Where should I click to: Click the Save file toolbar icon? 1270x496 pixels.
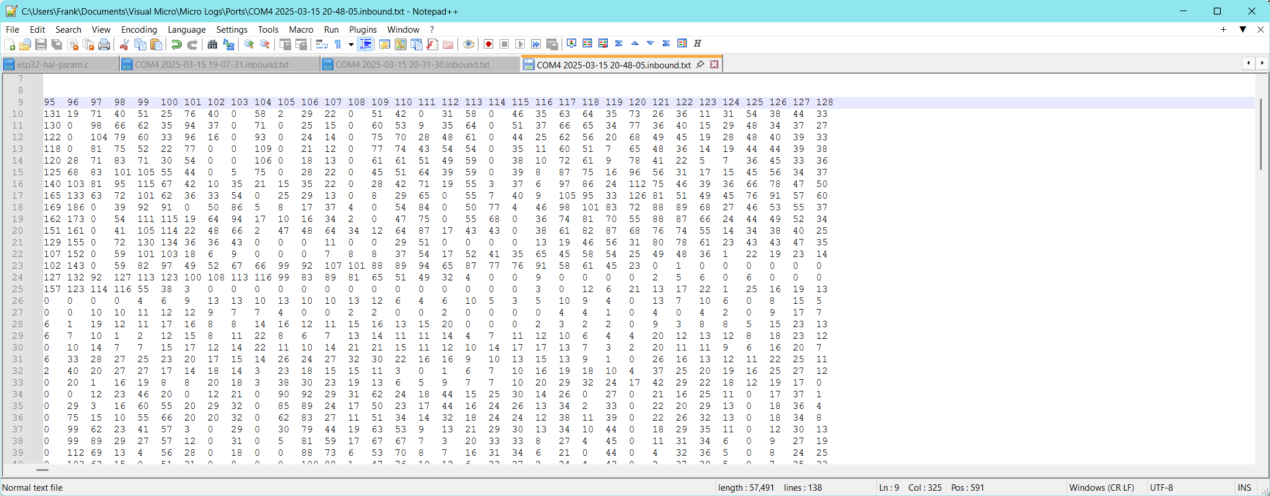(x=41, y=44)
